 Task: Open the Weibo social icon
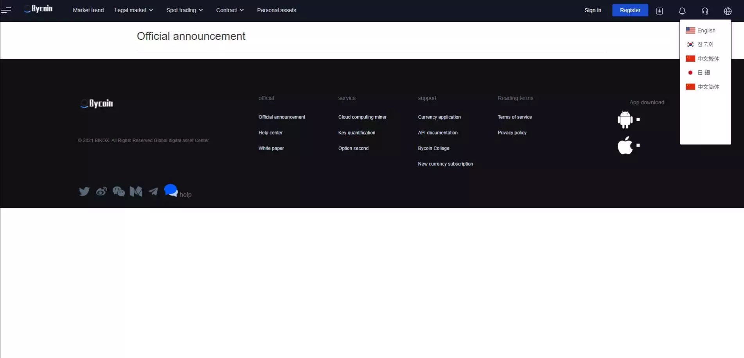(x=101, y=192)
